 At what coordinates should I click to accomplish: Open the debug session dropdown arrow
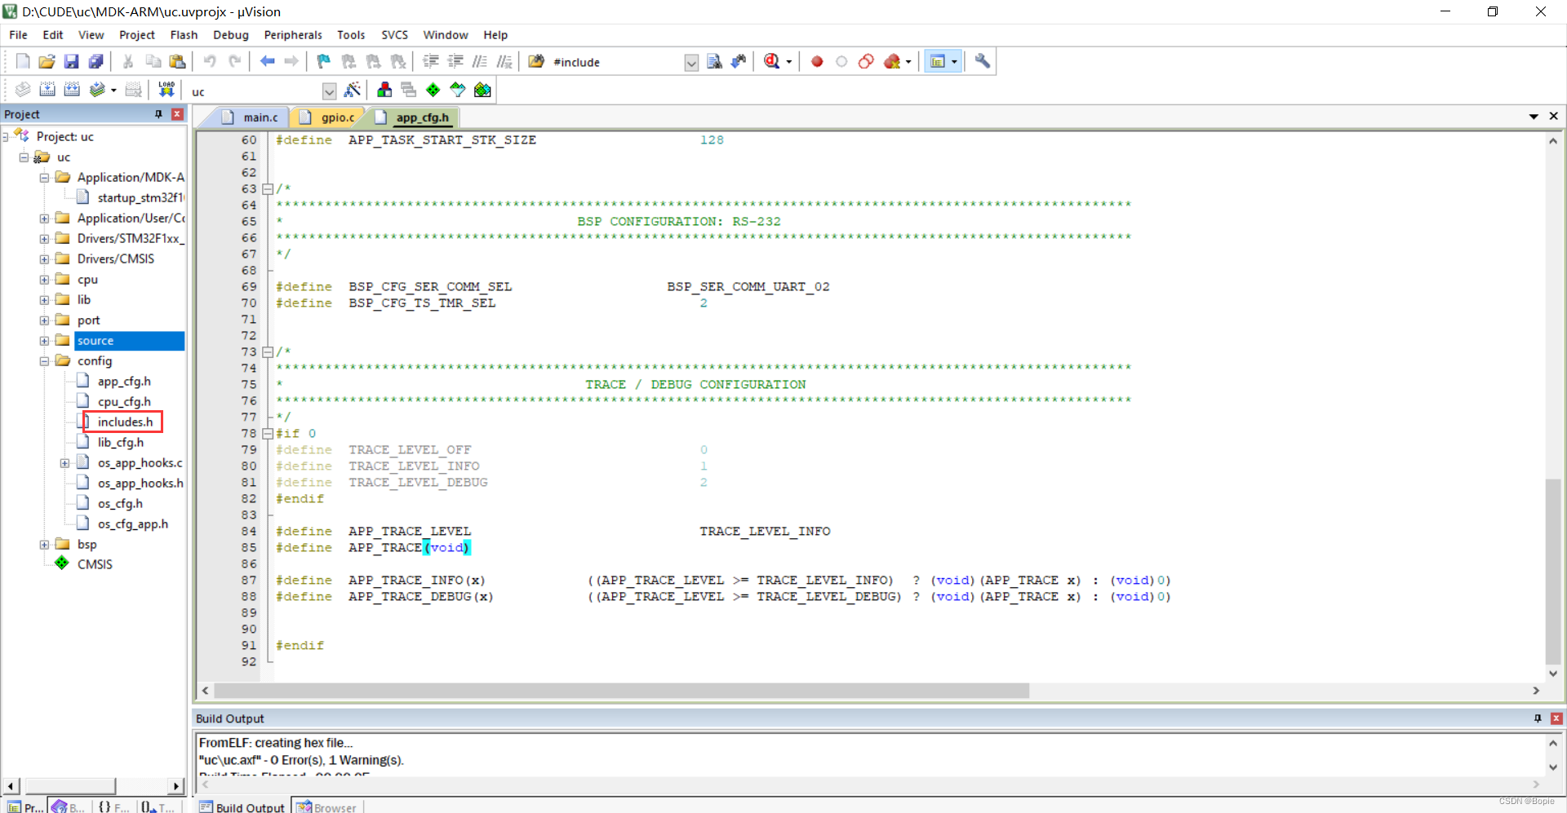tap(788, 62)
